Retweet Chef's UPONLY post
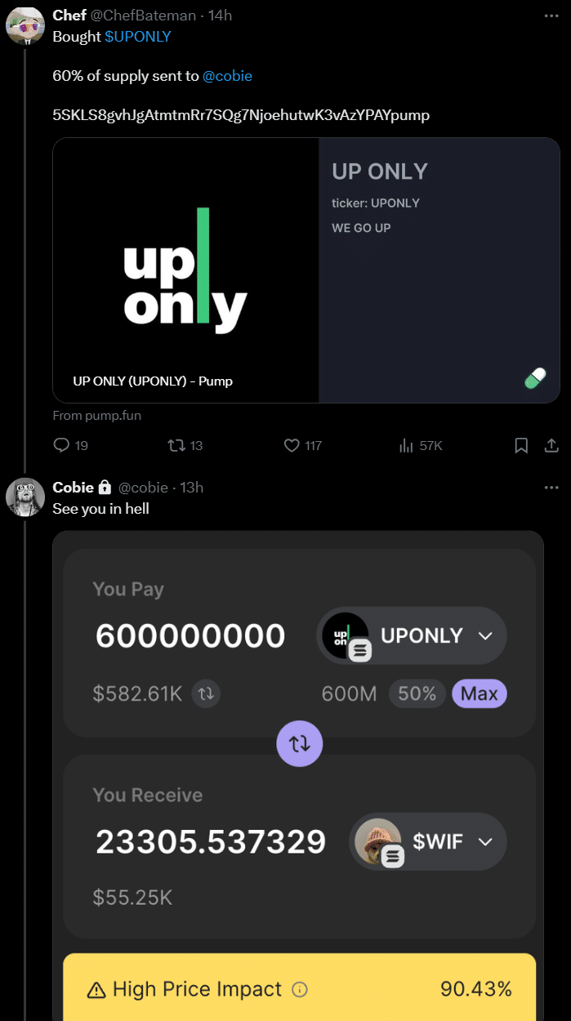The height and width of the screenshot is (1021, 571). pos(176,445)
